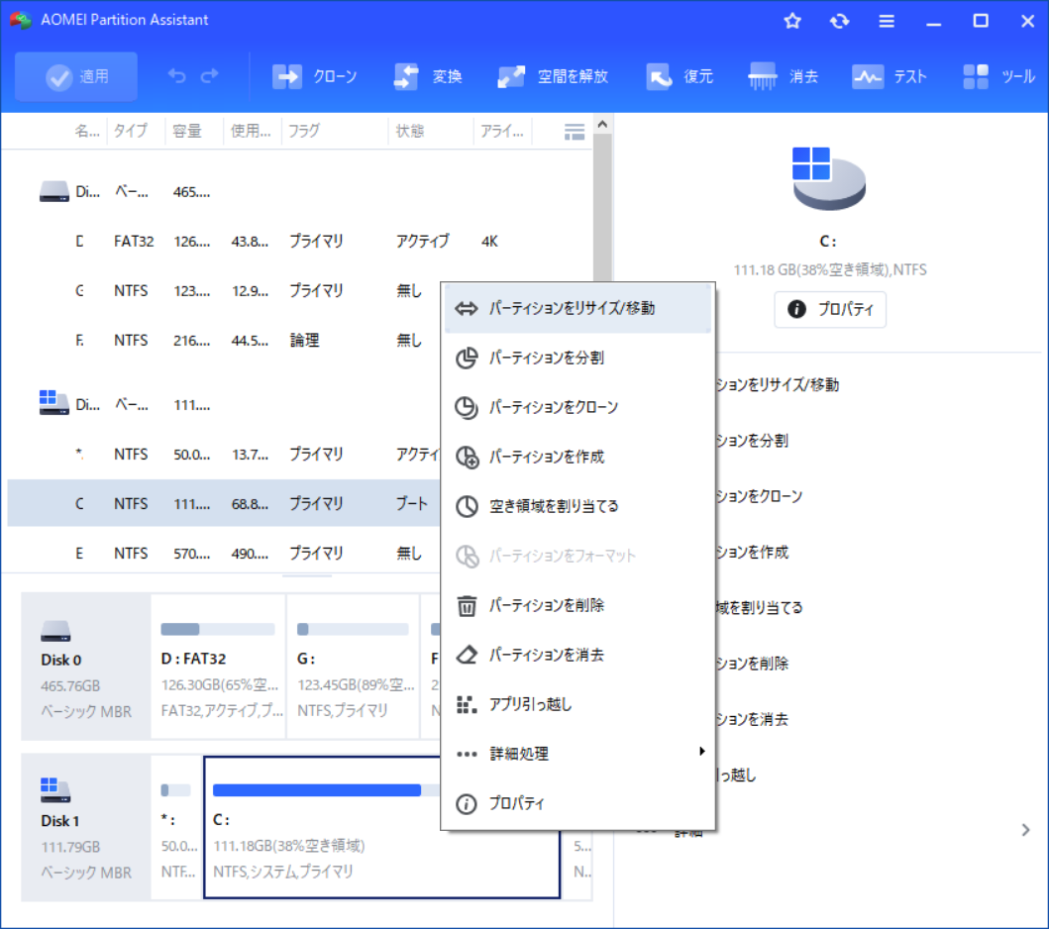The width and height of the screenshot is (1049, 929).
Task: Open the hamburger menu in title bar
Action: (x=887, y=22)
